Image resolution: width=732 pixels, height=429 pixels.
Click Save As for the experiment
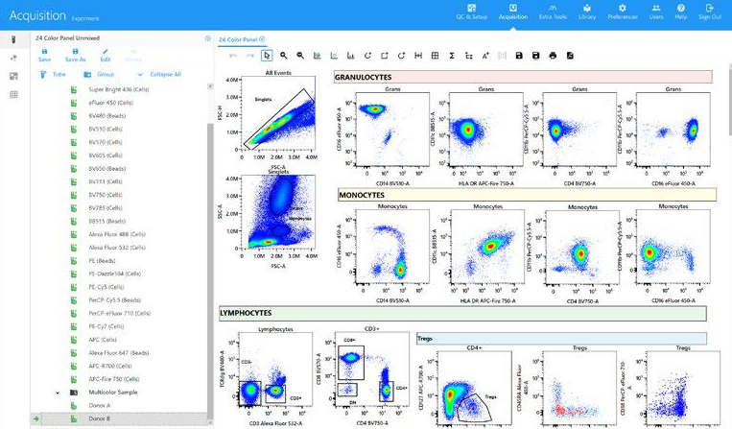[x=76, y=55]
